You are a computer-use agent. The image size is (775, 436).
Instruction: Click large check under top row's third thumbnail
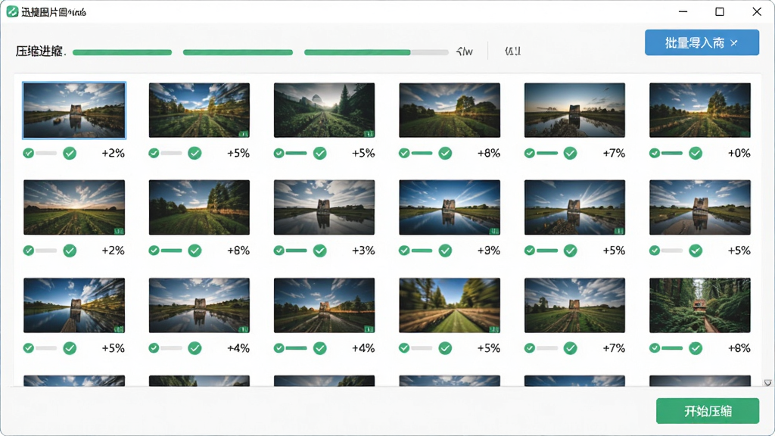point(320,153)
